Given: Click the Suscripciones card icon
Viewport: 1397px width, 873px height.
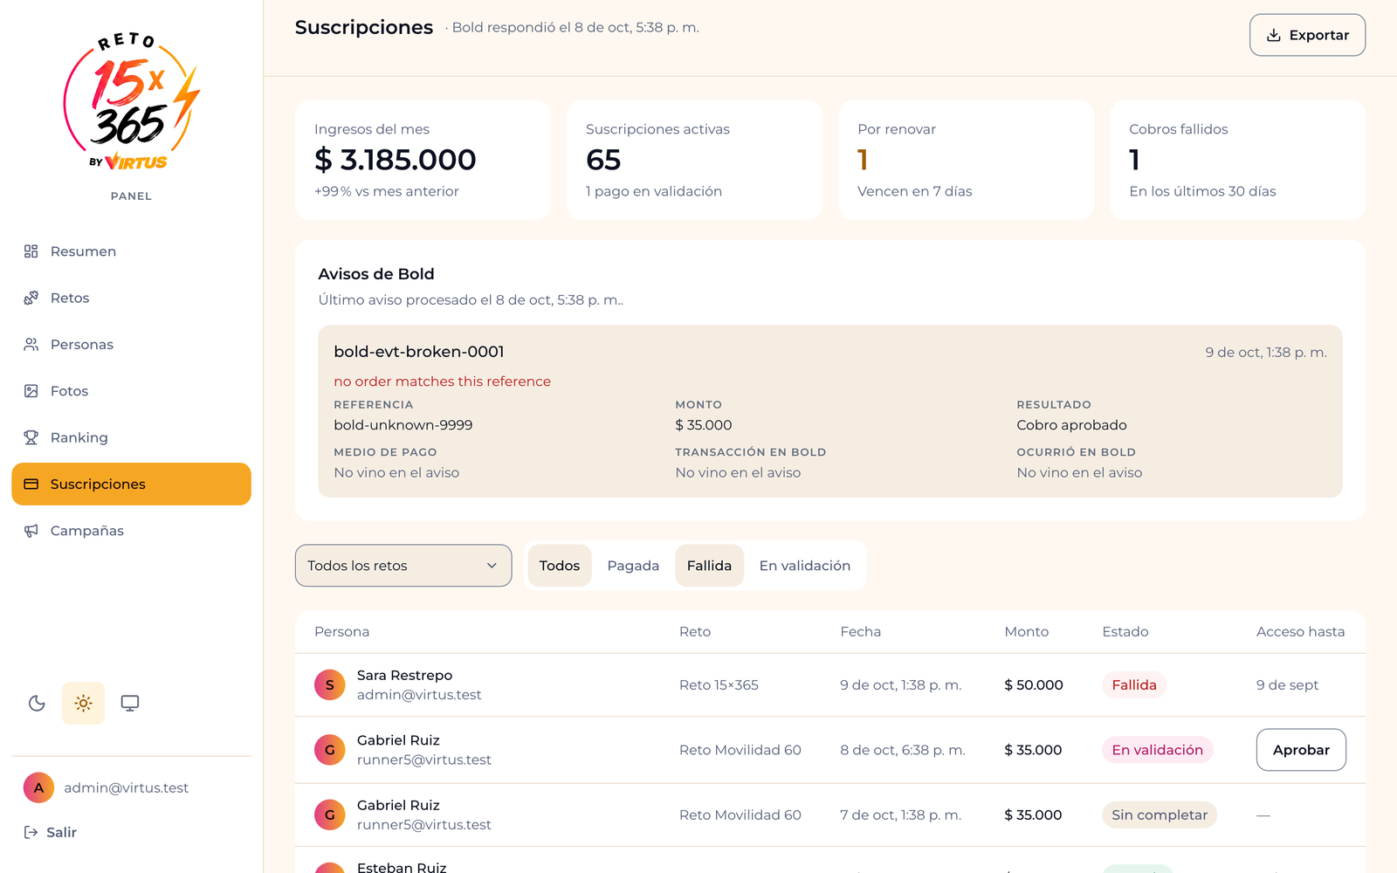Looking at the screenshot, I should 31,484.
